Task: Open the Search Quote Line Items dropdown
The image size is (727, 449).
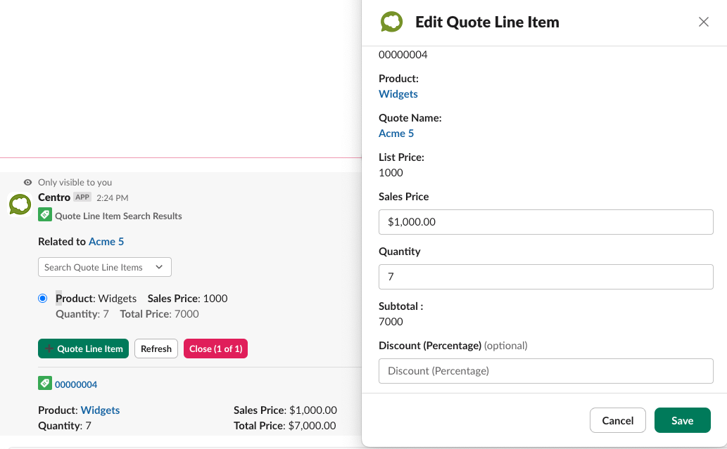Action: pyautogui.click(x=104, y=267)
